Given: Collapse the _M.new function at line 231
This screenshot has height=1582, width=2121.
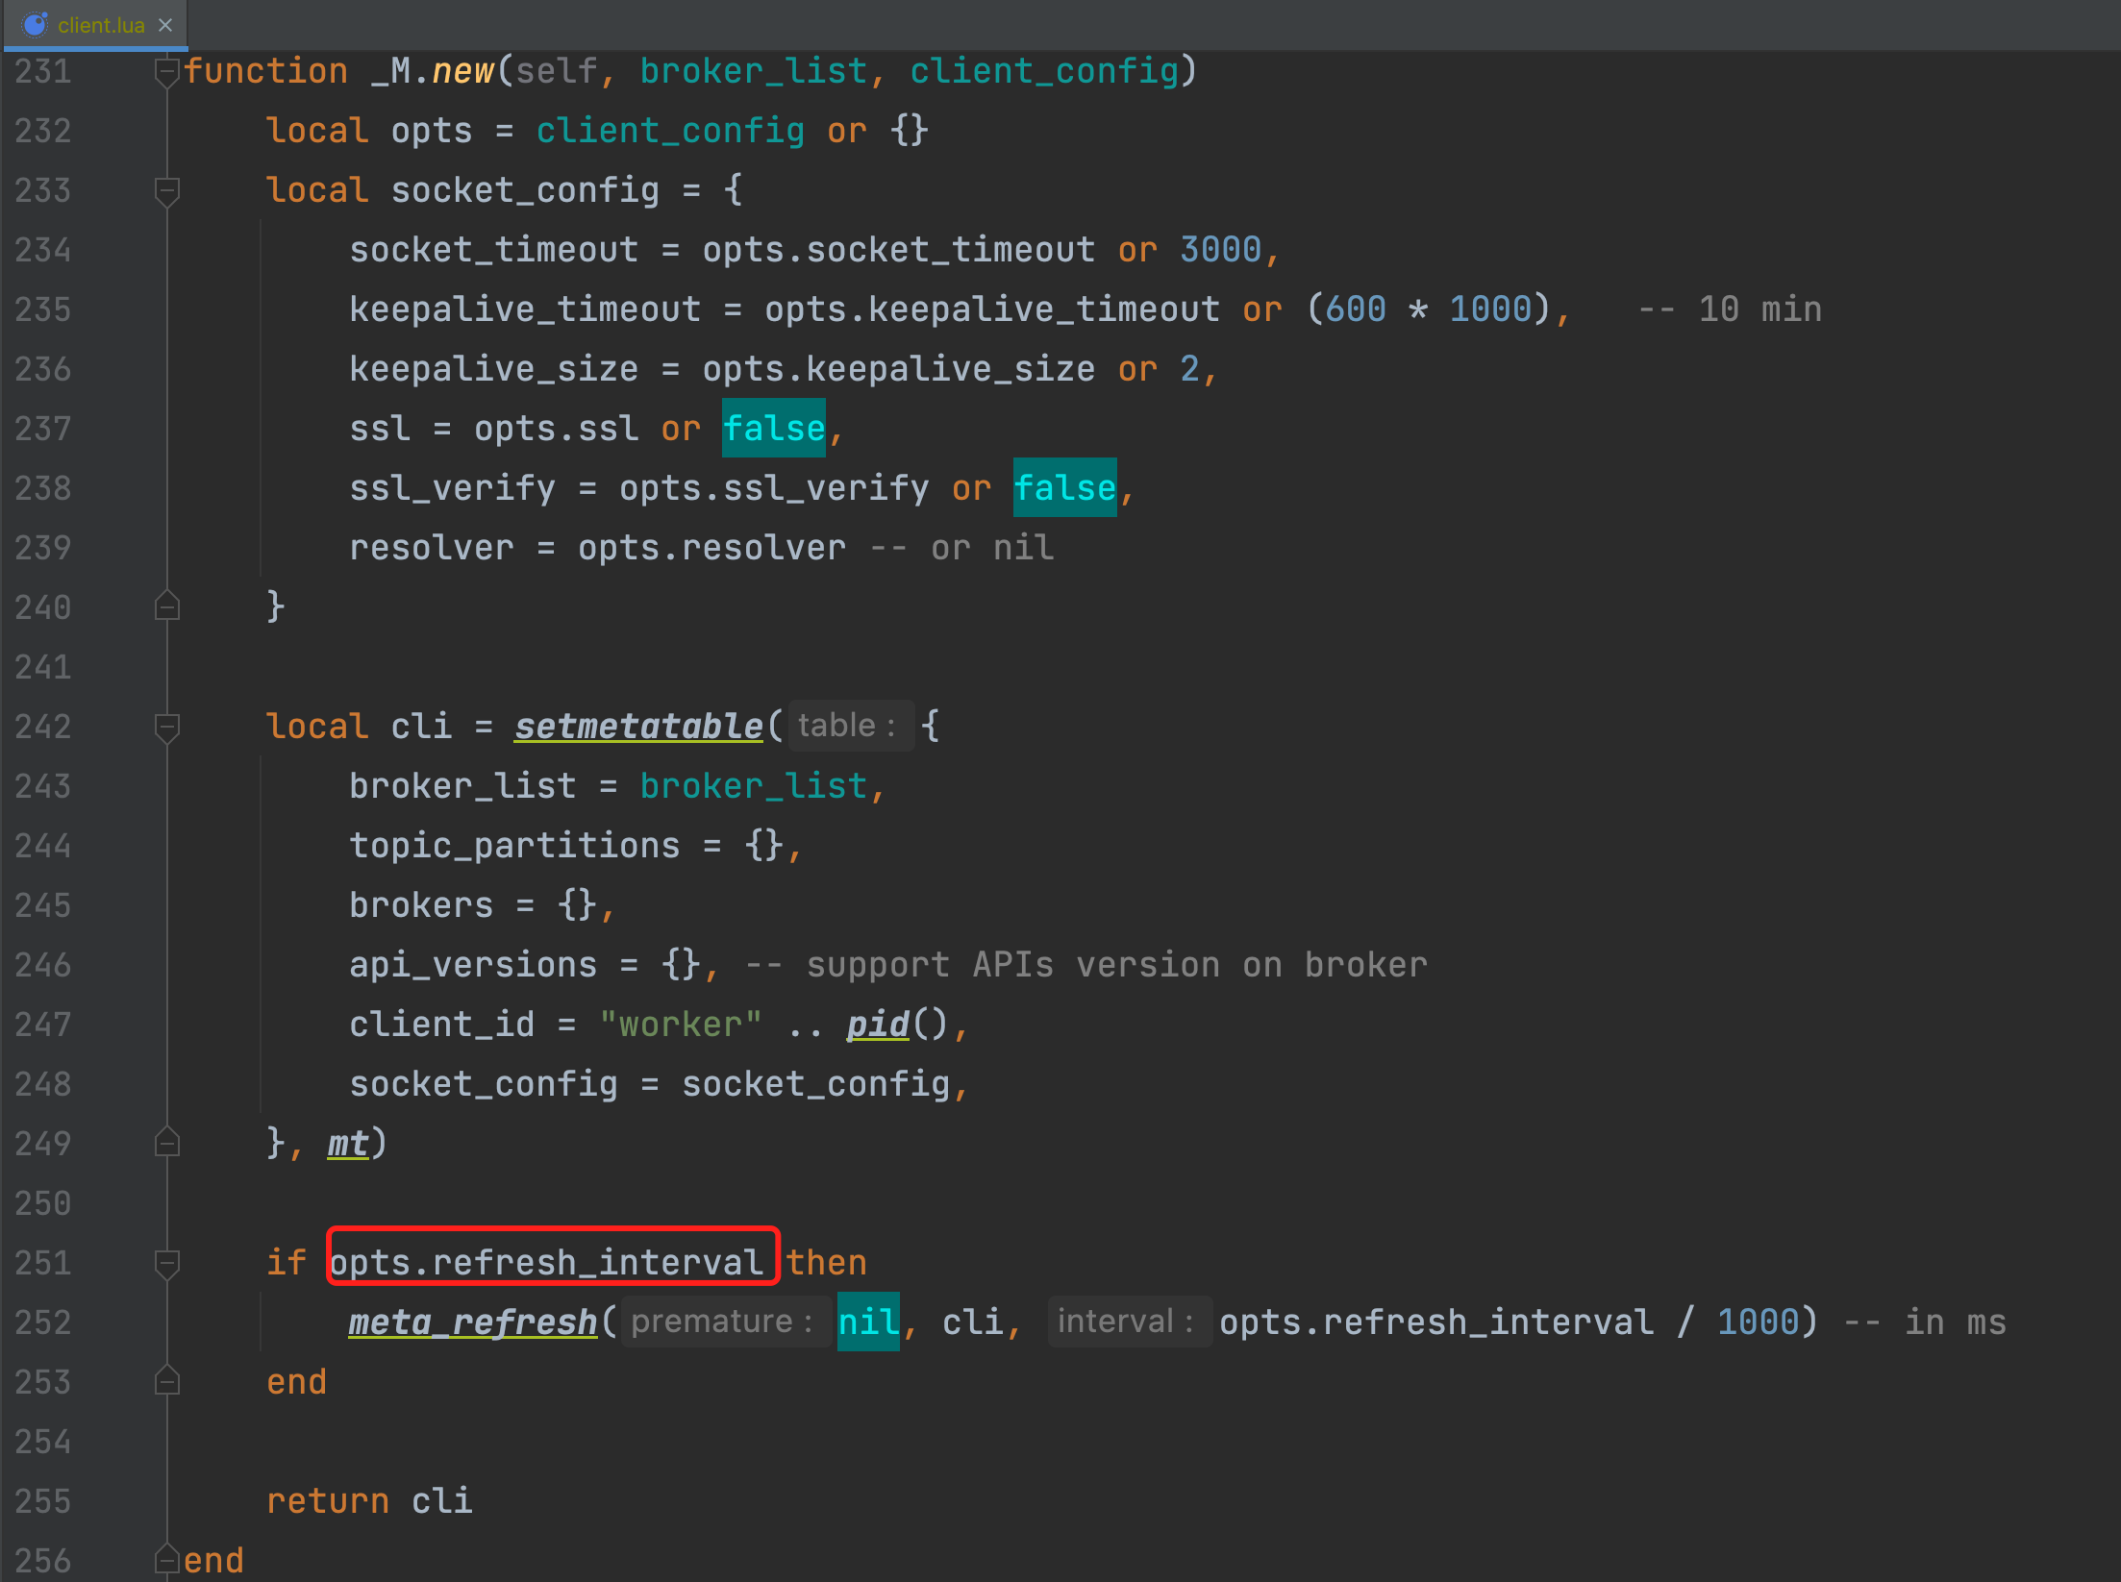Looking at the screenshot, I should click(x=167, y=69).
